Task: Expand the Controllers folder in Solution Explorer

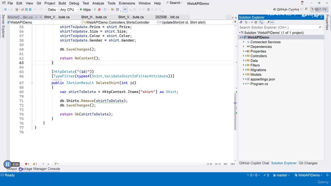Action: [x=244, y=56]
